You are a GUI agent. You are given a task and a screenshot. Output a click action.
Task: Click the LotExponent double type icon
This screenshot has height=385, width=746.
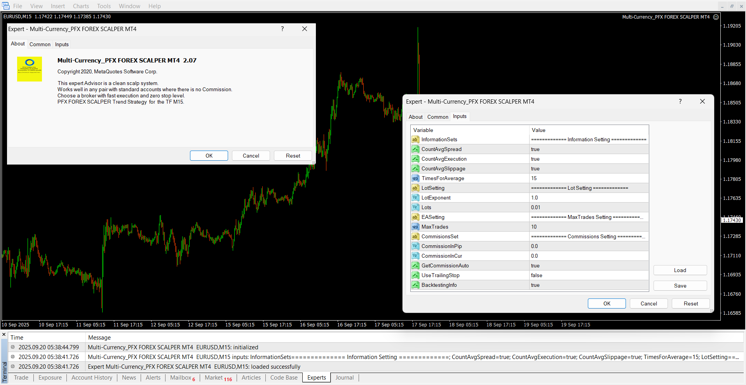(415, 198)
